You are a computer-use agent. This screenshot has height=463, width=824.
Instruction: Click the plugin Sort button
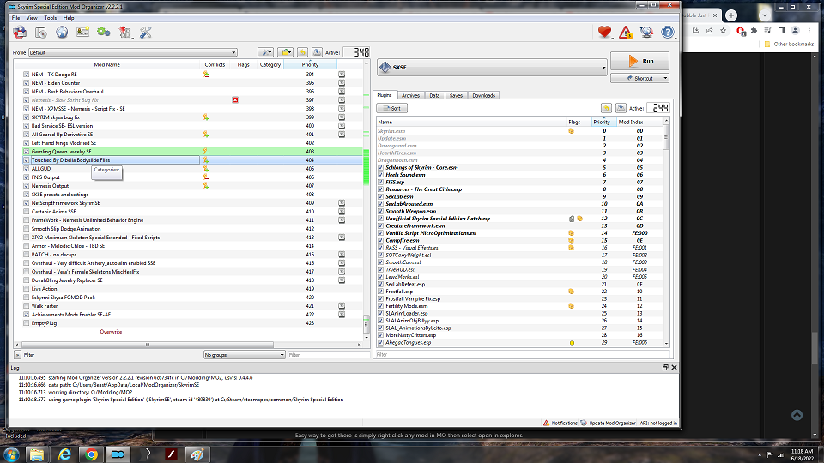tap(392, 108)
